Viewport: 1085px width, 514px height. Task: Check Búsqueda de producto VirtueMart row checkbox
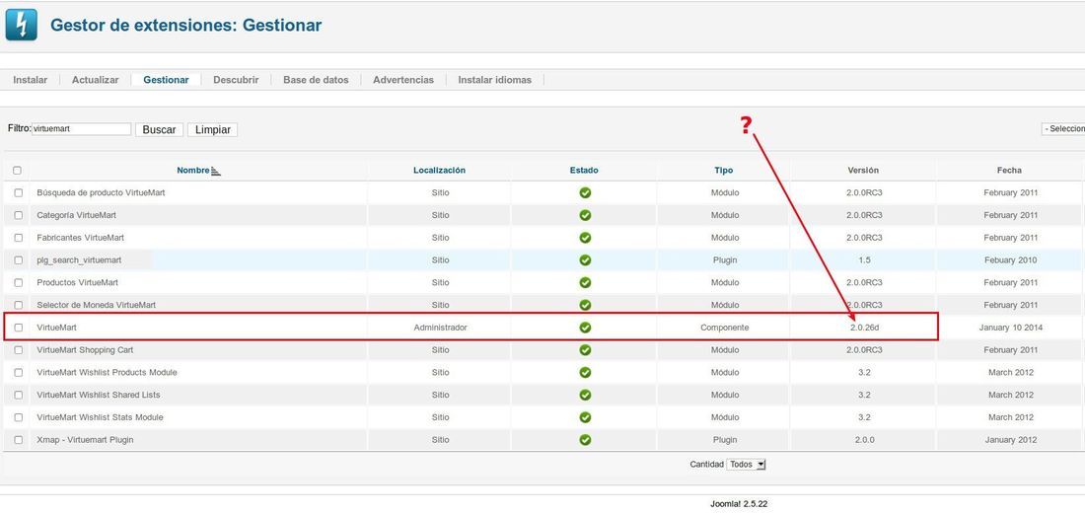19,193
